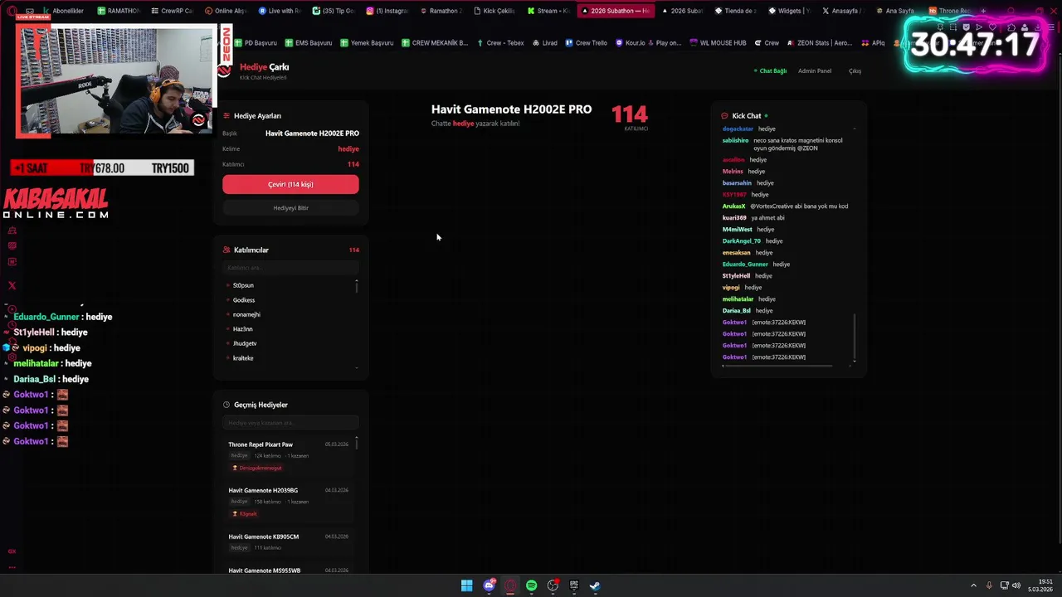Click winner name under Havit Gamenote H2039BG
1062x597 pixels.
[x=245, y=514]
